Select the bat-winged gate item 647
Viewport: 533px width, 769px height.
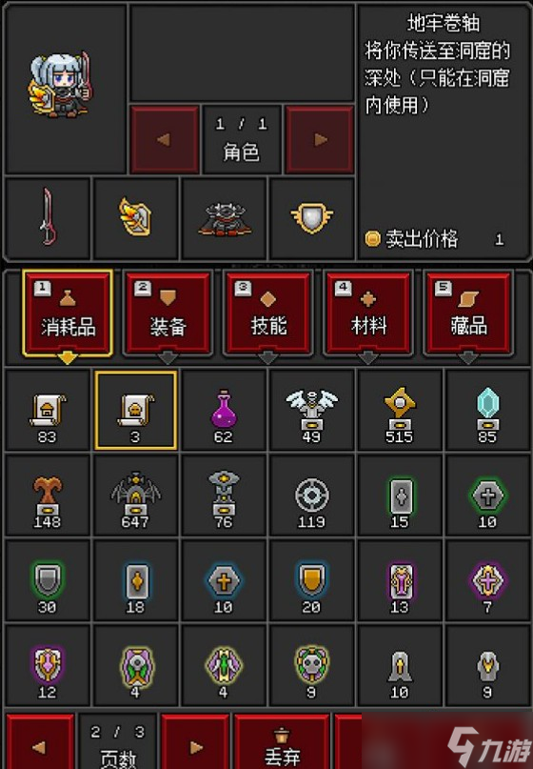tap(136, 496)
